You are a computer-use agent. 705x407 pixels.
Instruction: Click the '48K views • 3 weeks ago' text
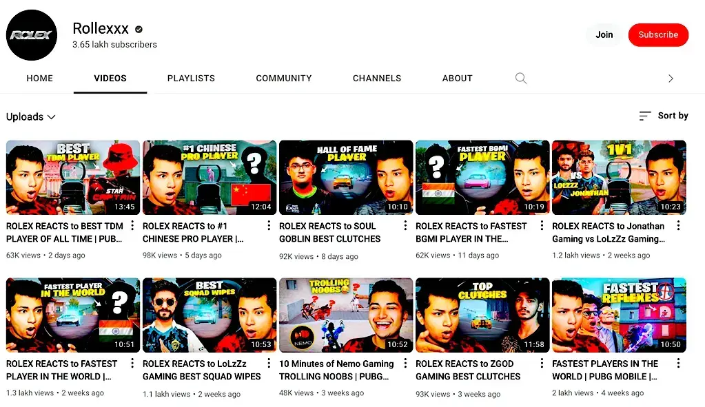(x=321, y=393)
